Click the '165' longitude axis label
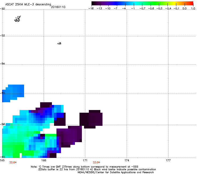 tap(2, 160)
